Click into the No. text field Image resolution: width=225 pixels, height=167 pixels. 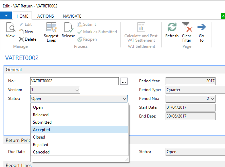pyautogui.click(x=74, y=81)
